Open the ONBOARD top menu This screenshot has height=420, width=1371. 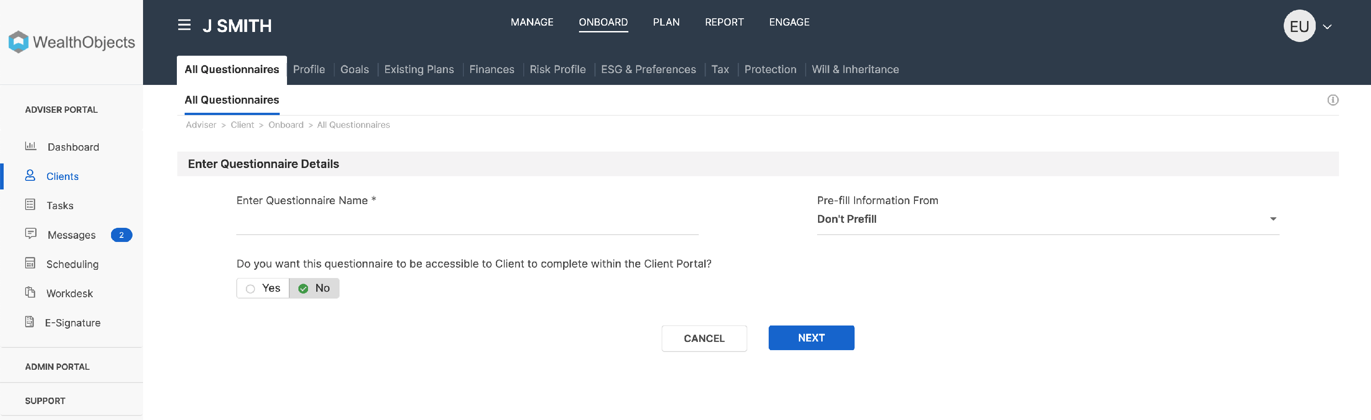(603, 22)
